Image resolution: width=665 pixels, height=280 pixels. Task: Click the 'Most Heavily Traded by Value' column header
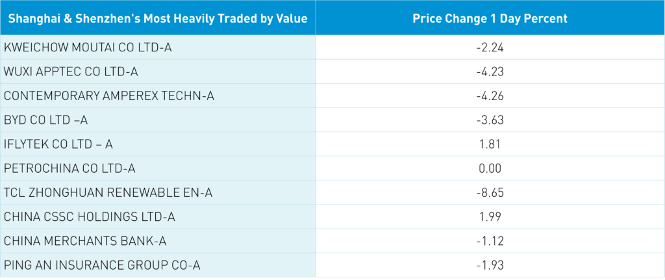158,18
